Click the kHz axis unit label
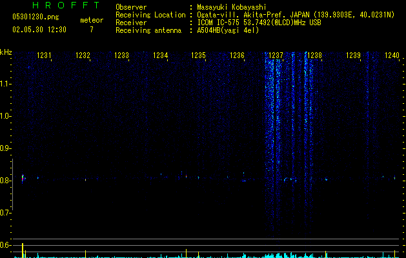 [6, 52]
